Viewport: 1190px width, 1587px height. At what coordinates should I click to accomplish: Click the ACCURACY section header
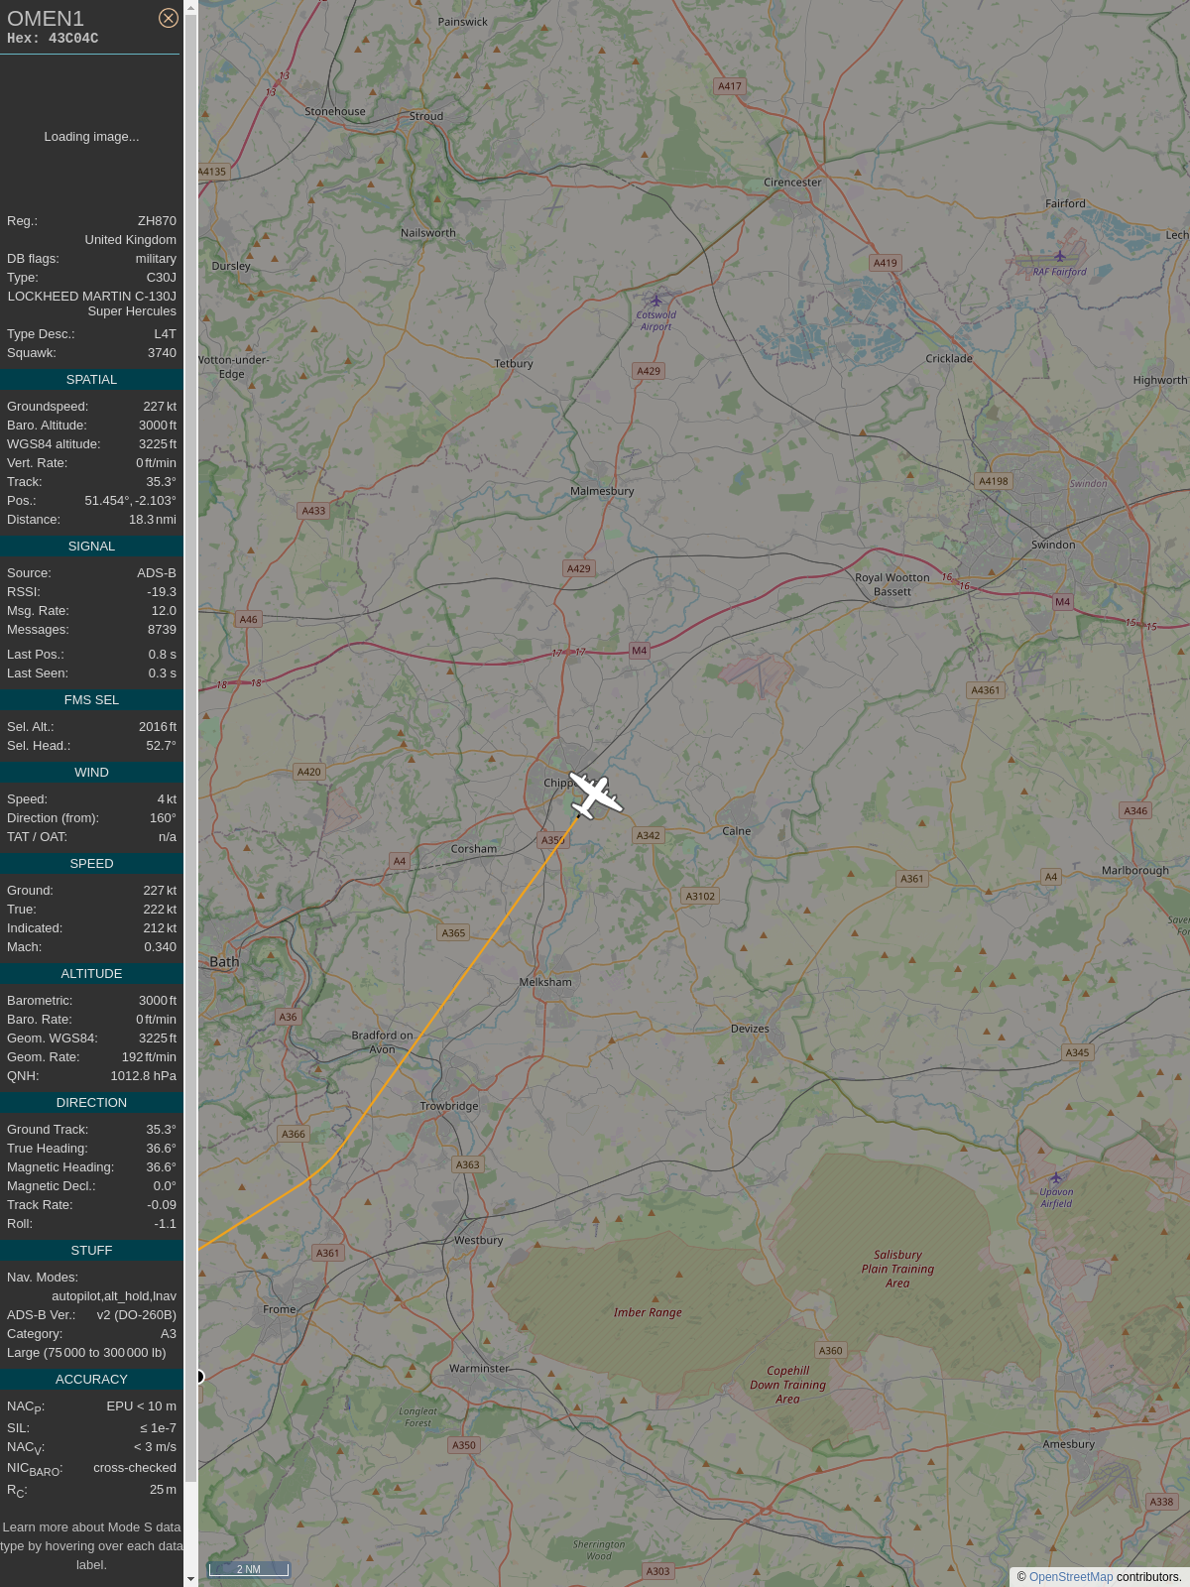(91, 1380)
